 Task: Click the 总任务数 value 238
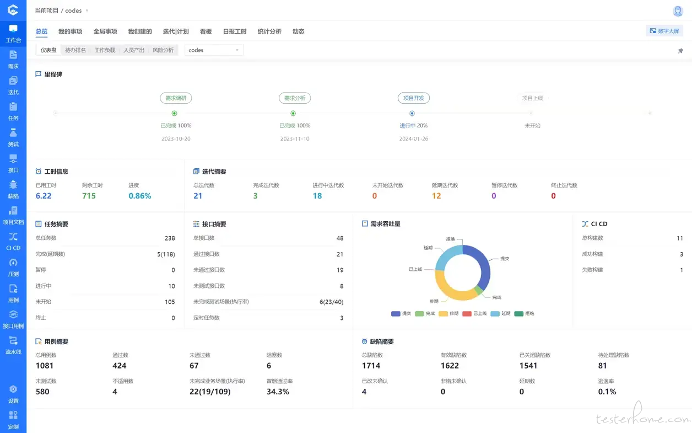pyautogui.click(x=170, y=238)
